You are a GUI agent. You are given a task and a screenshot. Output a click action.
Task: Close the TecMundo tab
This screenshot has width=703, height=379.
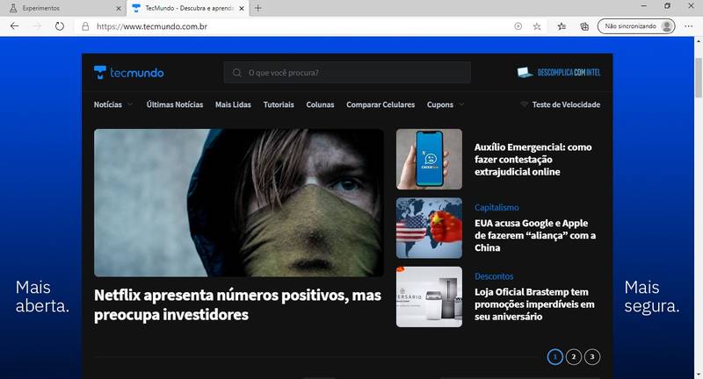pos(242,9)
